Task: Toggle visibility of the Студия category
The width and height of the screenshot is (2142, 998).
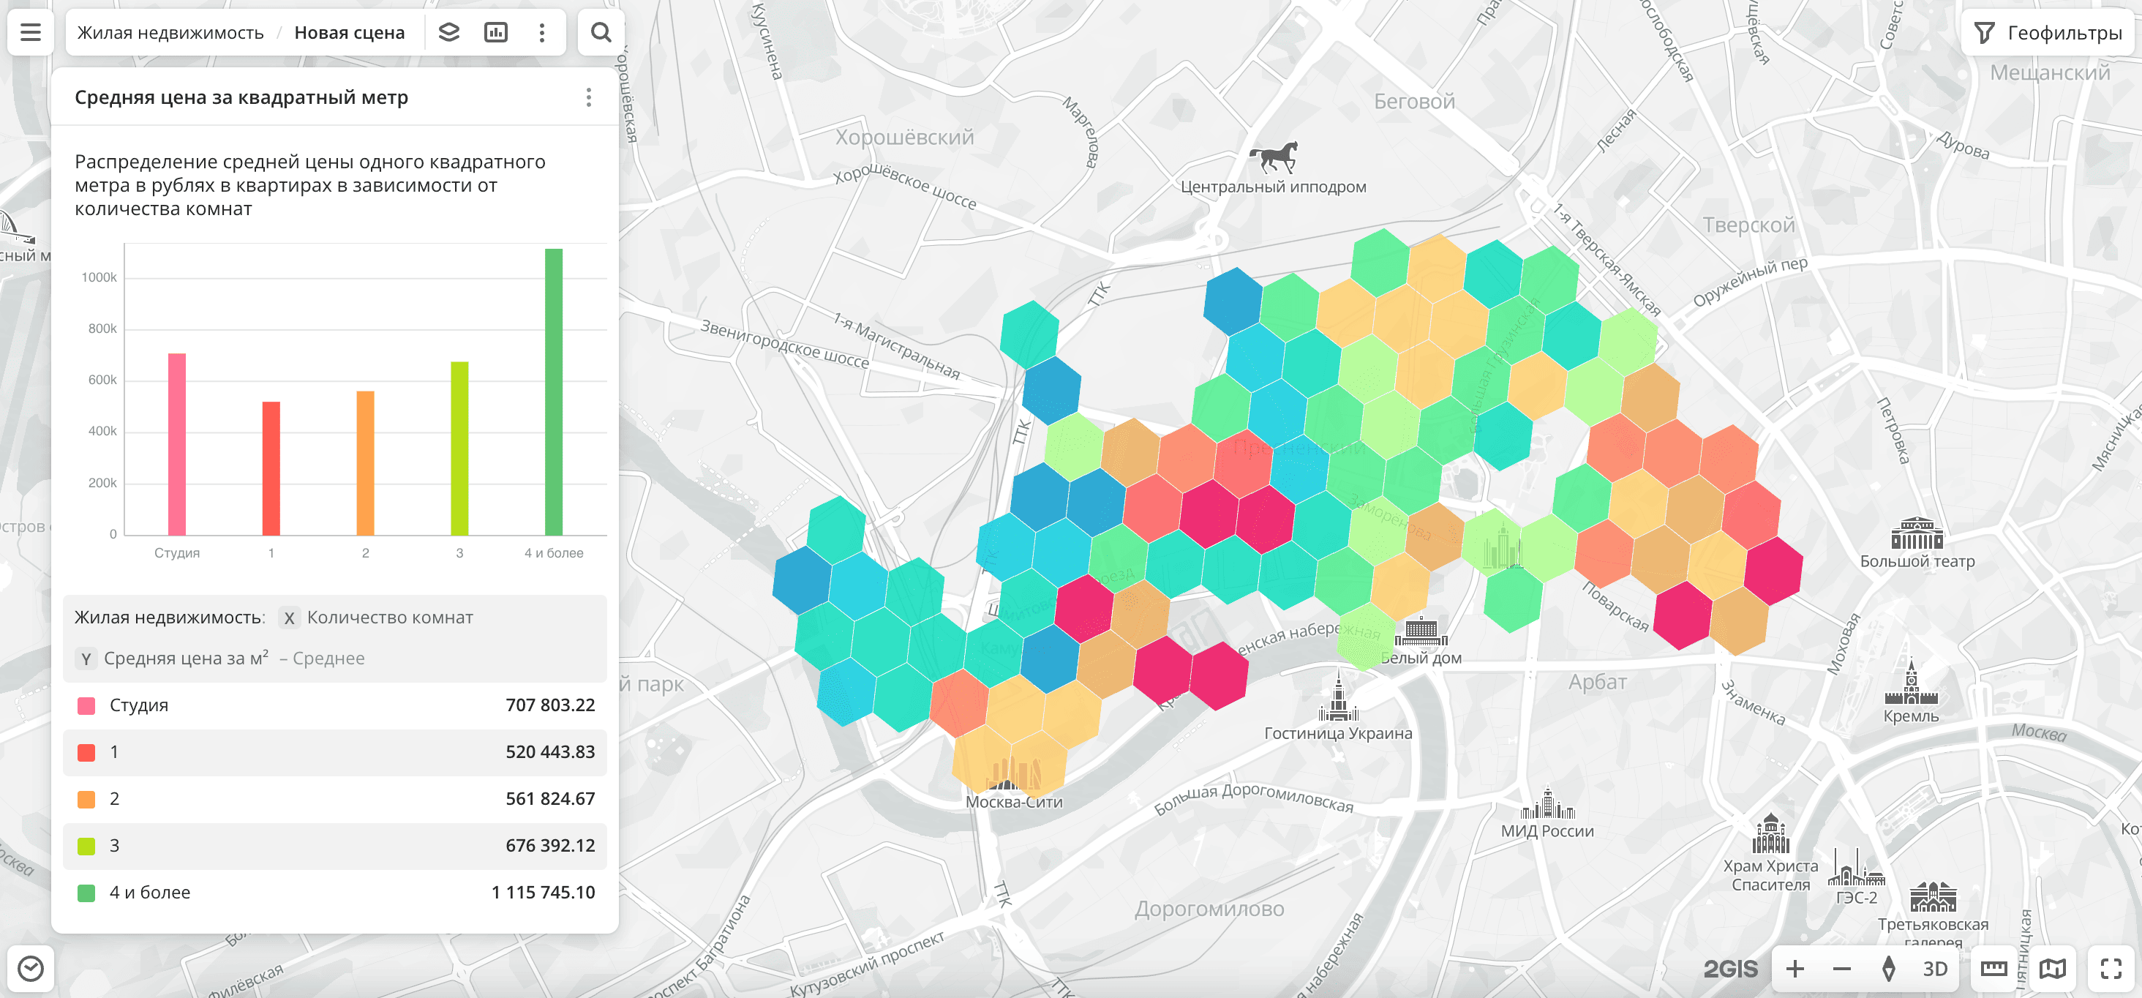Action: tap(86, 705)
